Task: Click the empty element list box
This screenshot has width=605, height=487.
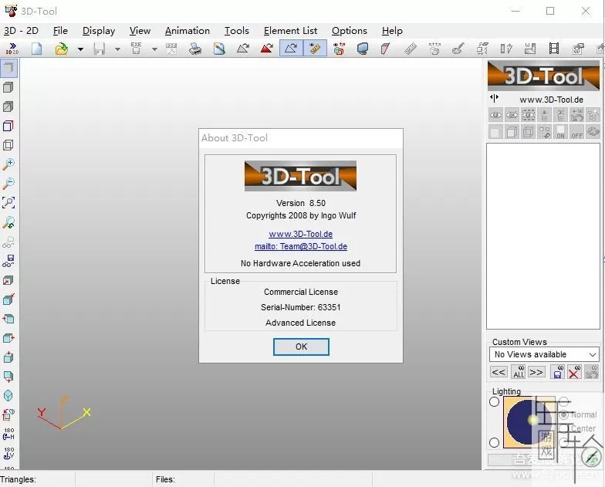Action: click(543, 236)
